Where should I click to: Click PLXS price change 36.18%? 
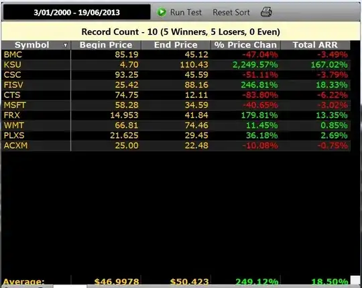point(262,135)
